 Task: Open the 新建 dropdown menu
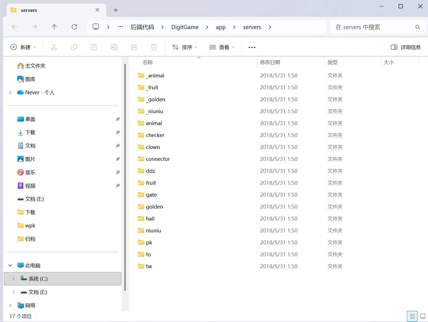tap(23, 47)
